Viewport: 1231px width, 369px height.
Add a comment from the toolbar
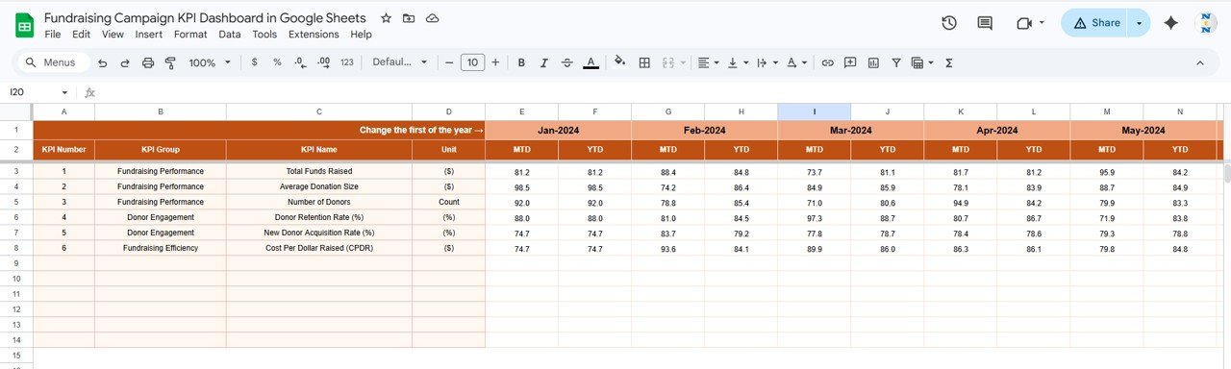click(x=850, y=62)
